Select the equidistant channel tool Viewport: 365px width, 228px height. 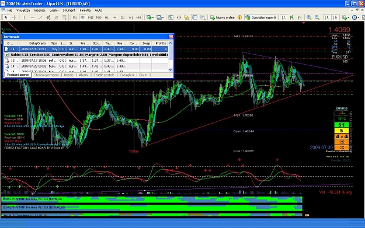coord(56,17)
